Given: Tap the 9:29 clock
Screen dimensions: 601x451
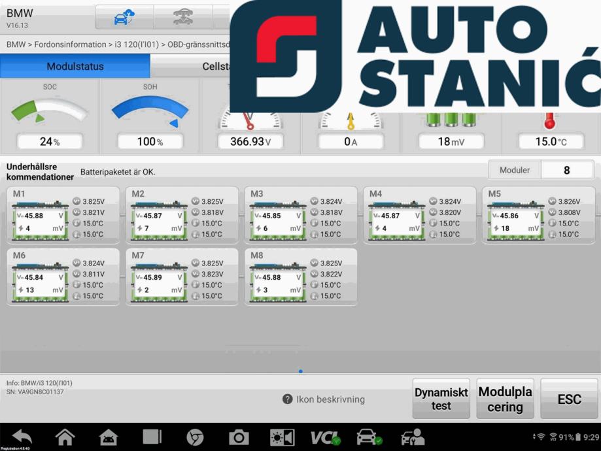Looking at the screenshot, I should point(591,437).
